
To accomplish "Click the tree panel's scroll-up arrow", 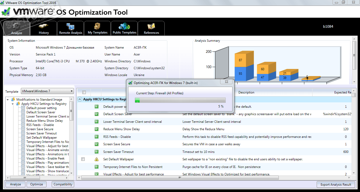I will tap(71, 99).
